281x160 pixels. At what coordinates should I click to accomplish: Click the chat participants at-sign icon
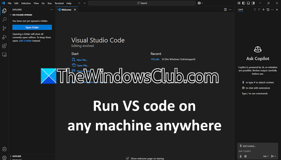click(x=245, y=156)
